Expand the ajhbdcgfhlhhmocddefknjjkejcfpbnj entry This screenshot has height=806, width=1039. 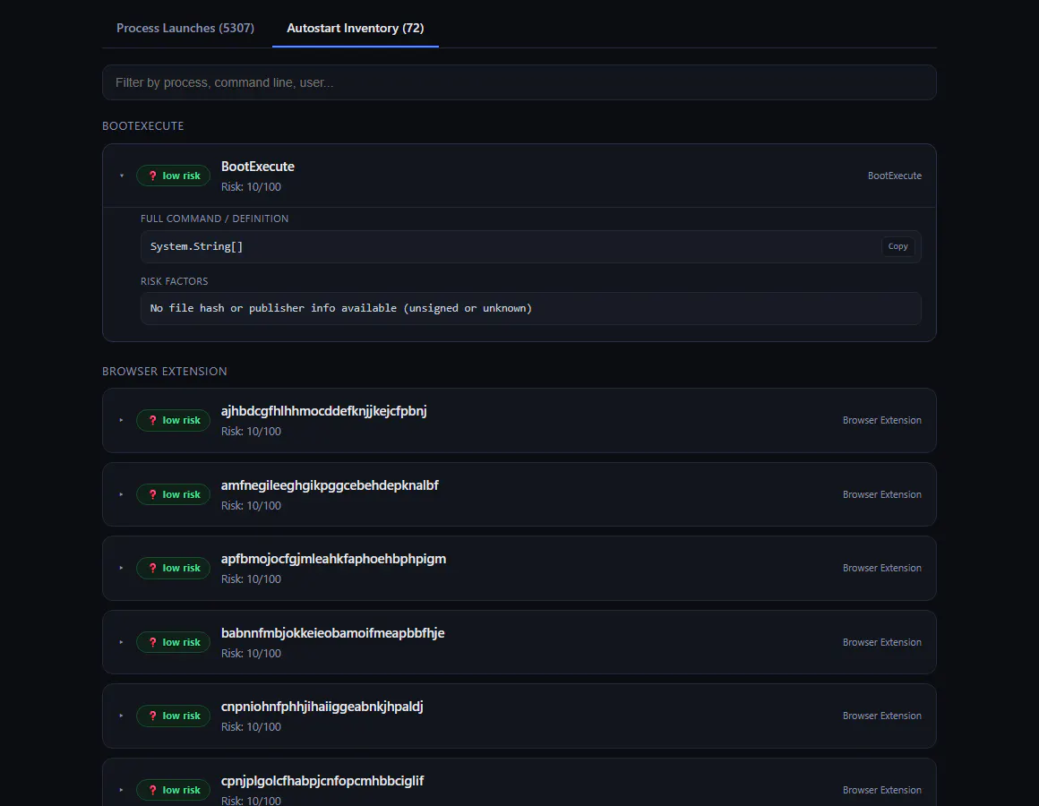(x=121, y=420)
